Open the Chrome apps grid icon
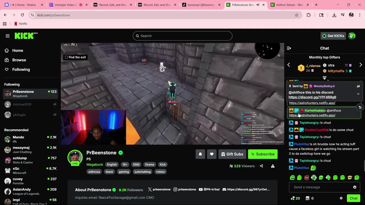This screenshot has height=205, width=365. [5, 24]
